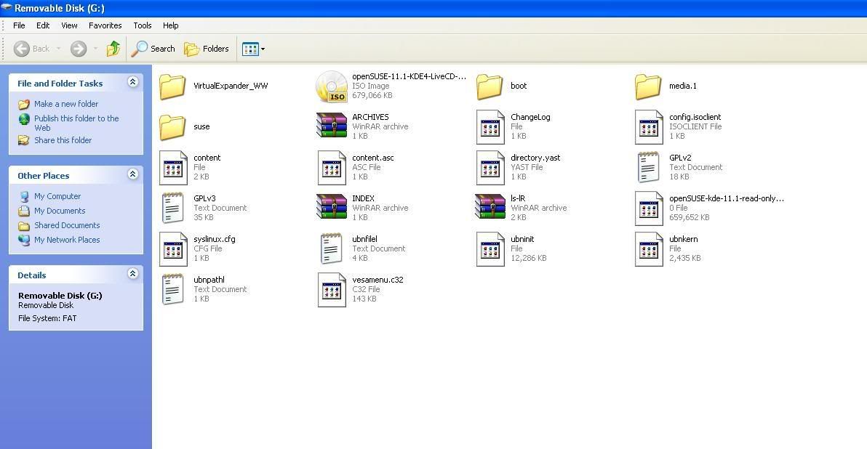Select the vesamenu.c32 file icon
Viewport: 867px width, 449px height.
pos(332,290)
